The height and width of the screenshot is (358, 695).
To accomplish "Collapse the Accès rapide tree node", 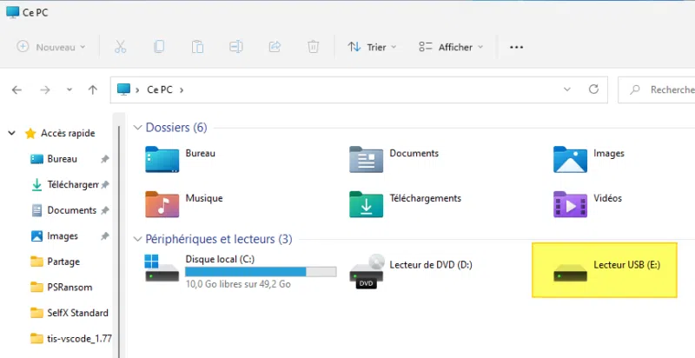I will coord(12,133).
